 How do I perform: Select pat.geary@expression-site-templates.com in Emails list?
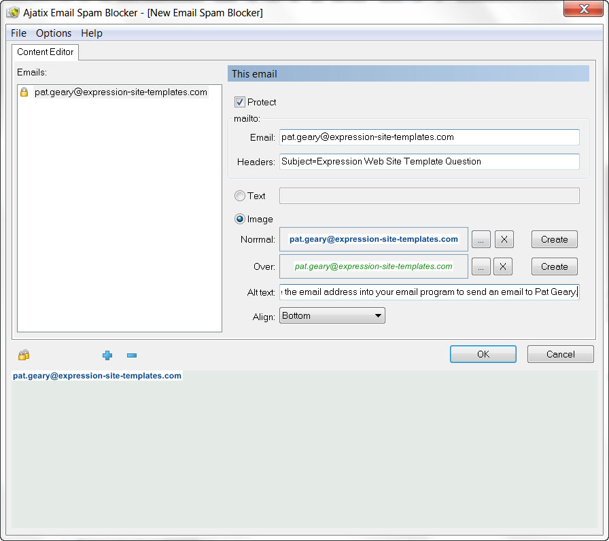(121, 92)
